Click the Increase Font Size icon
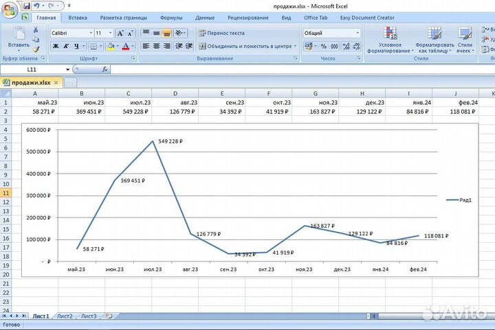Image resolution: width=495 pixels, height=330 pixels. pyautogui.click(x=120, y=33)
